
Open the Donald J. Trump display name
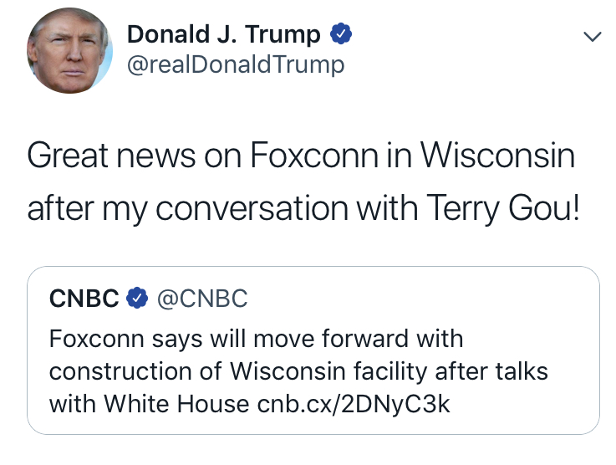pyautogui.click(x=223, y=34)
